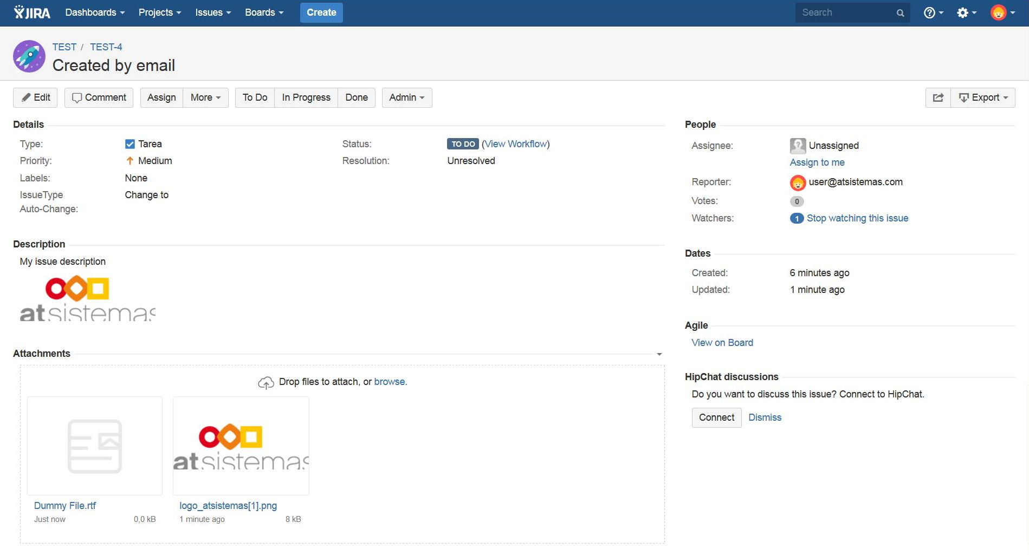
Task: Click the blue Create button
Action: (321, 12)
